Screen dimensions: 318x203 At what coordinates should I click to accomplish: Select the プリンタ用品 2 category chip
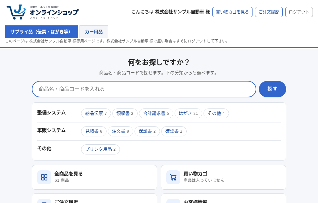click(x=100, y=149)
